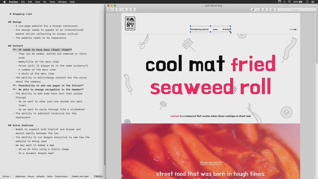The image size is (318, 179).
Task: Toggle Adjectives syntax highlighting
Action: point(20,176)
